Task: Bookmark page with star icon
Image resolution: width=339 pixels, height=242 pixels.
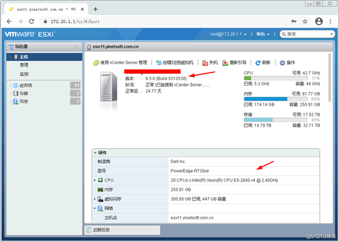Action: [x=305, y=22]
